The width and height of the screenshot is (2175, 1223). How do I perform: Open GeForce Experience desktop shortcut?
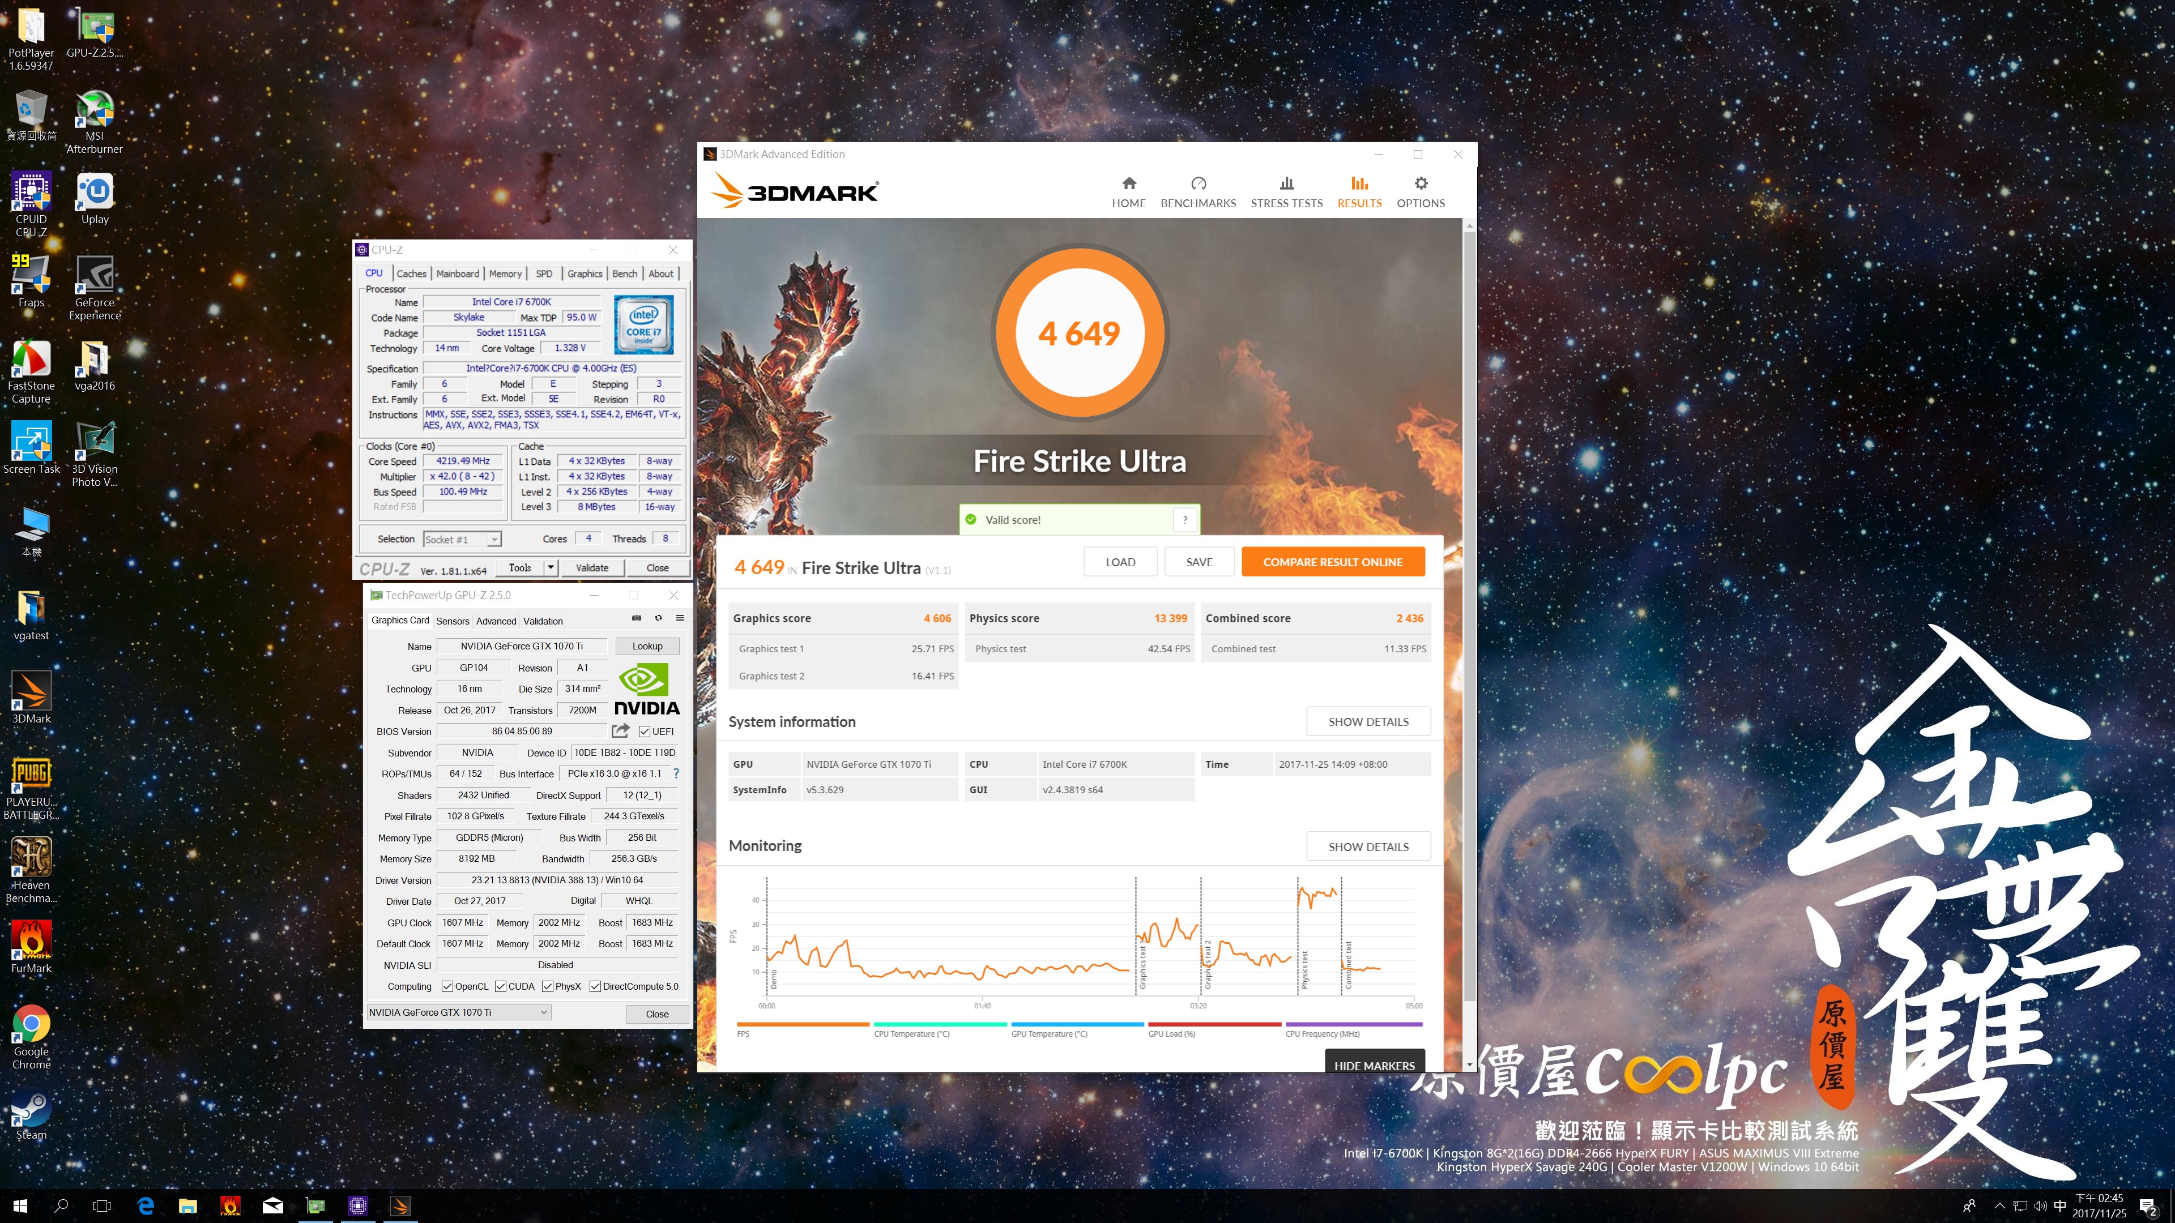pyautogui.click(x=95, y=288)
